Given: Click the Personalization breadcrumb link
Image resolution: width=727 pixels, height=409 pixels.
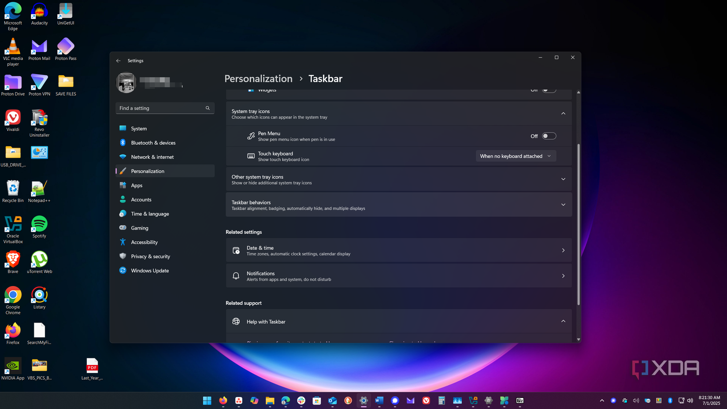Looking at the screenshot, I should (x=258, y=78).
